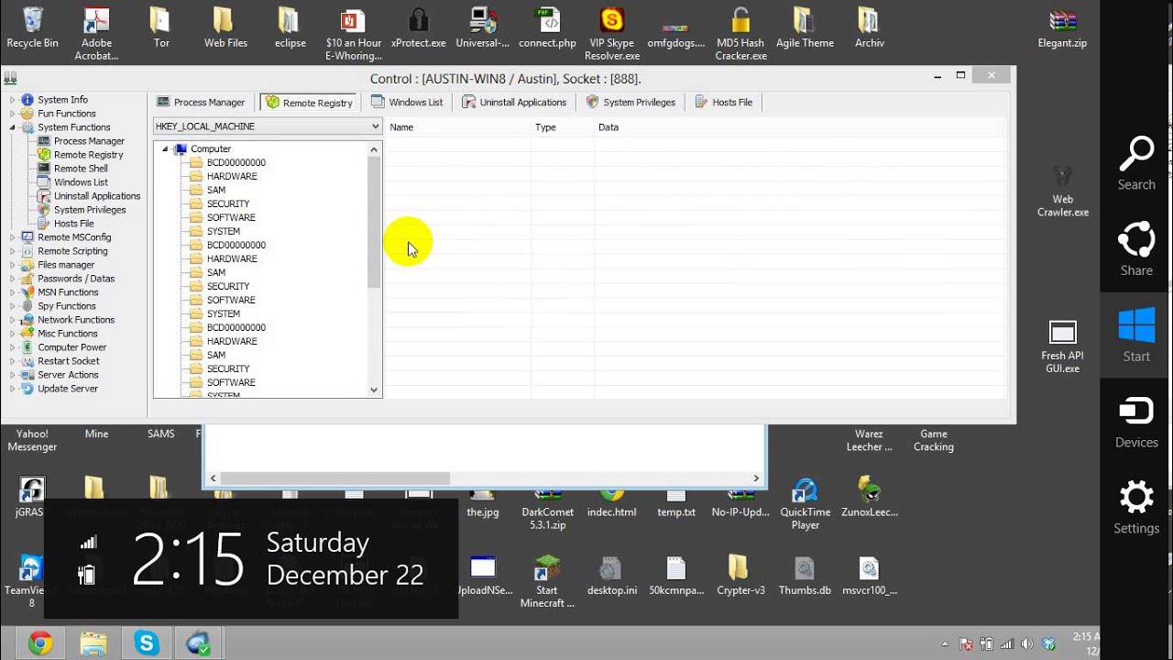Click the Fun Functions sidebar icon

[27, 114]
